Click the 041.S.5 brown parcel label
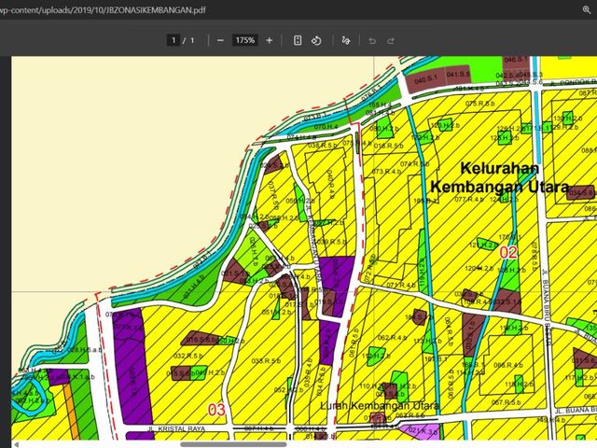The width and height of the screenshot is (597, 448). point(458,75)
